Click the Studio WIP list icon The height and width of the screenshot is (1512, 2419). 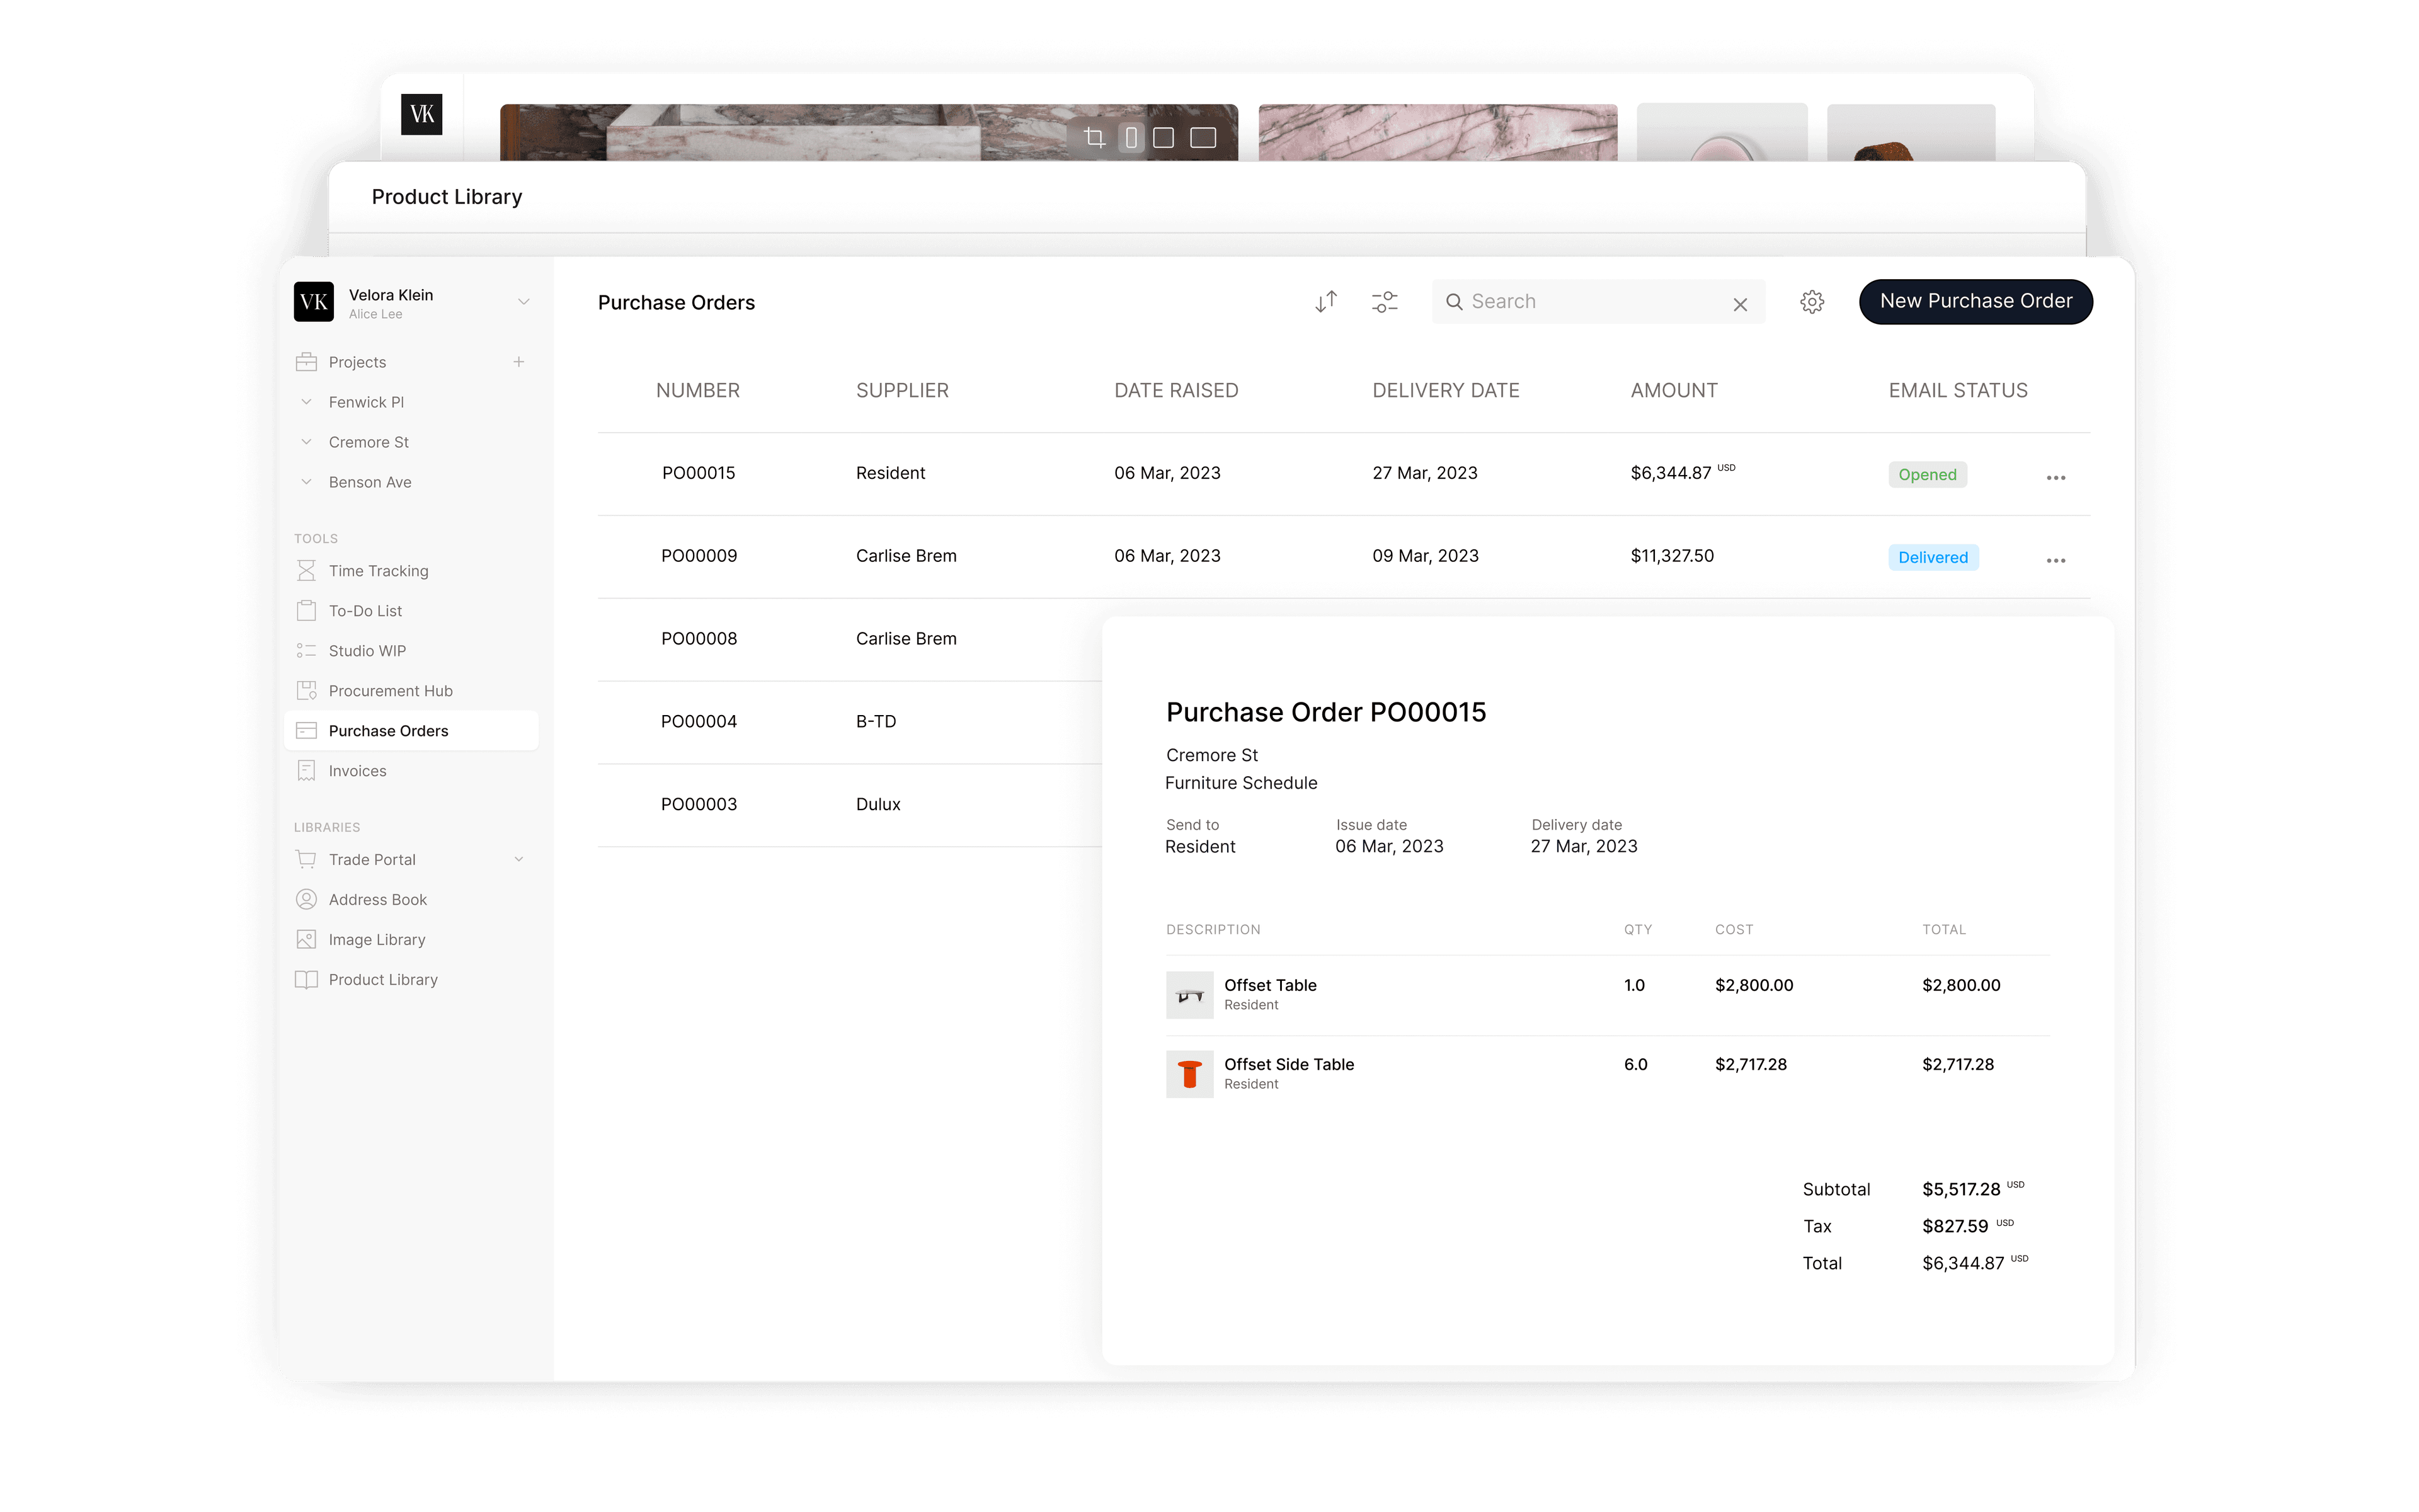pyautogui.click(x=306, y=651)
